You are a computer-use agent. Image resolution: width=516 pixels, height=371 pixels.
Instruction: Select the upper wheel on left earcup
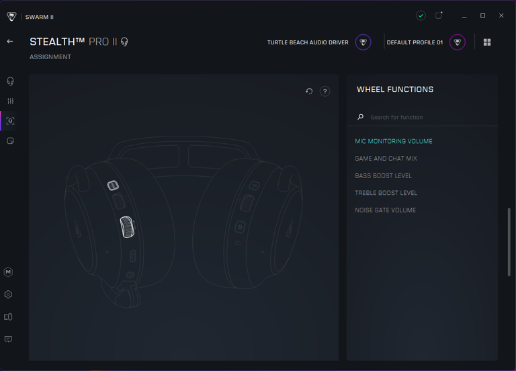(x=119, y=201)
